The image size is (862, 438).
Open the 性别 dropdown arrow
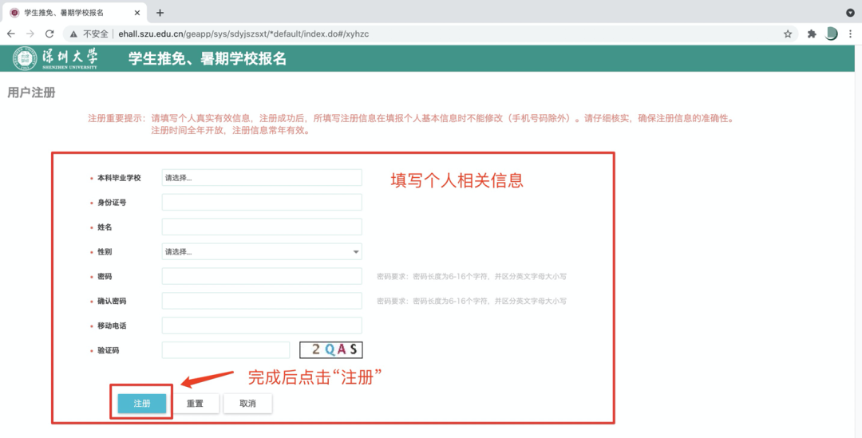(356, 252)
